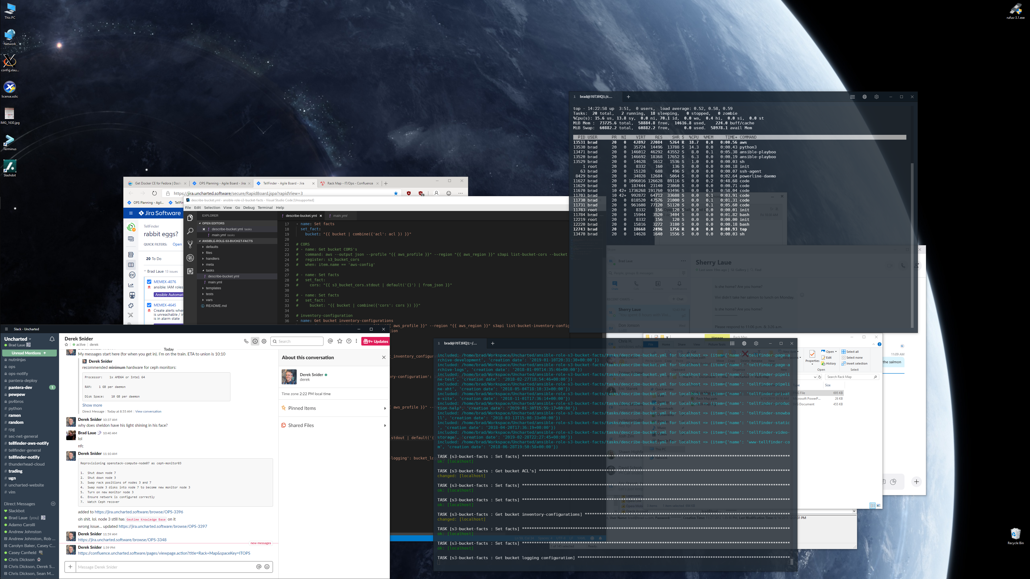Open OPS-3396 Jira link in Slack
1030x579 pixels.
tap(139, 512)
